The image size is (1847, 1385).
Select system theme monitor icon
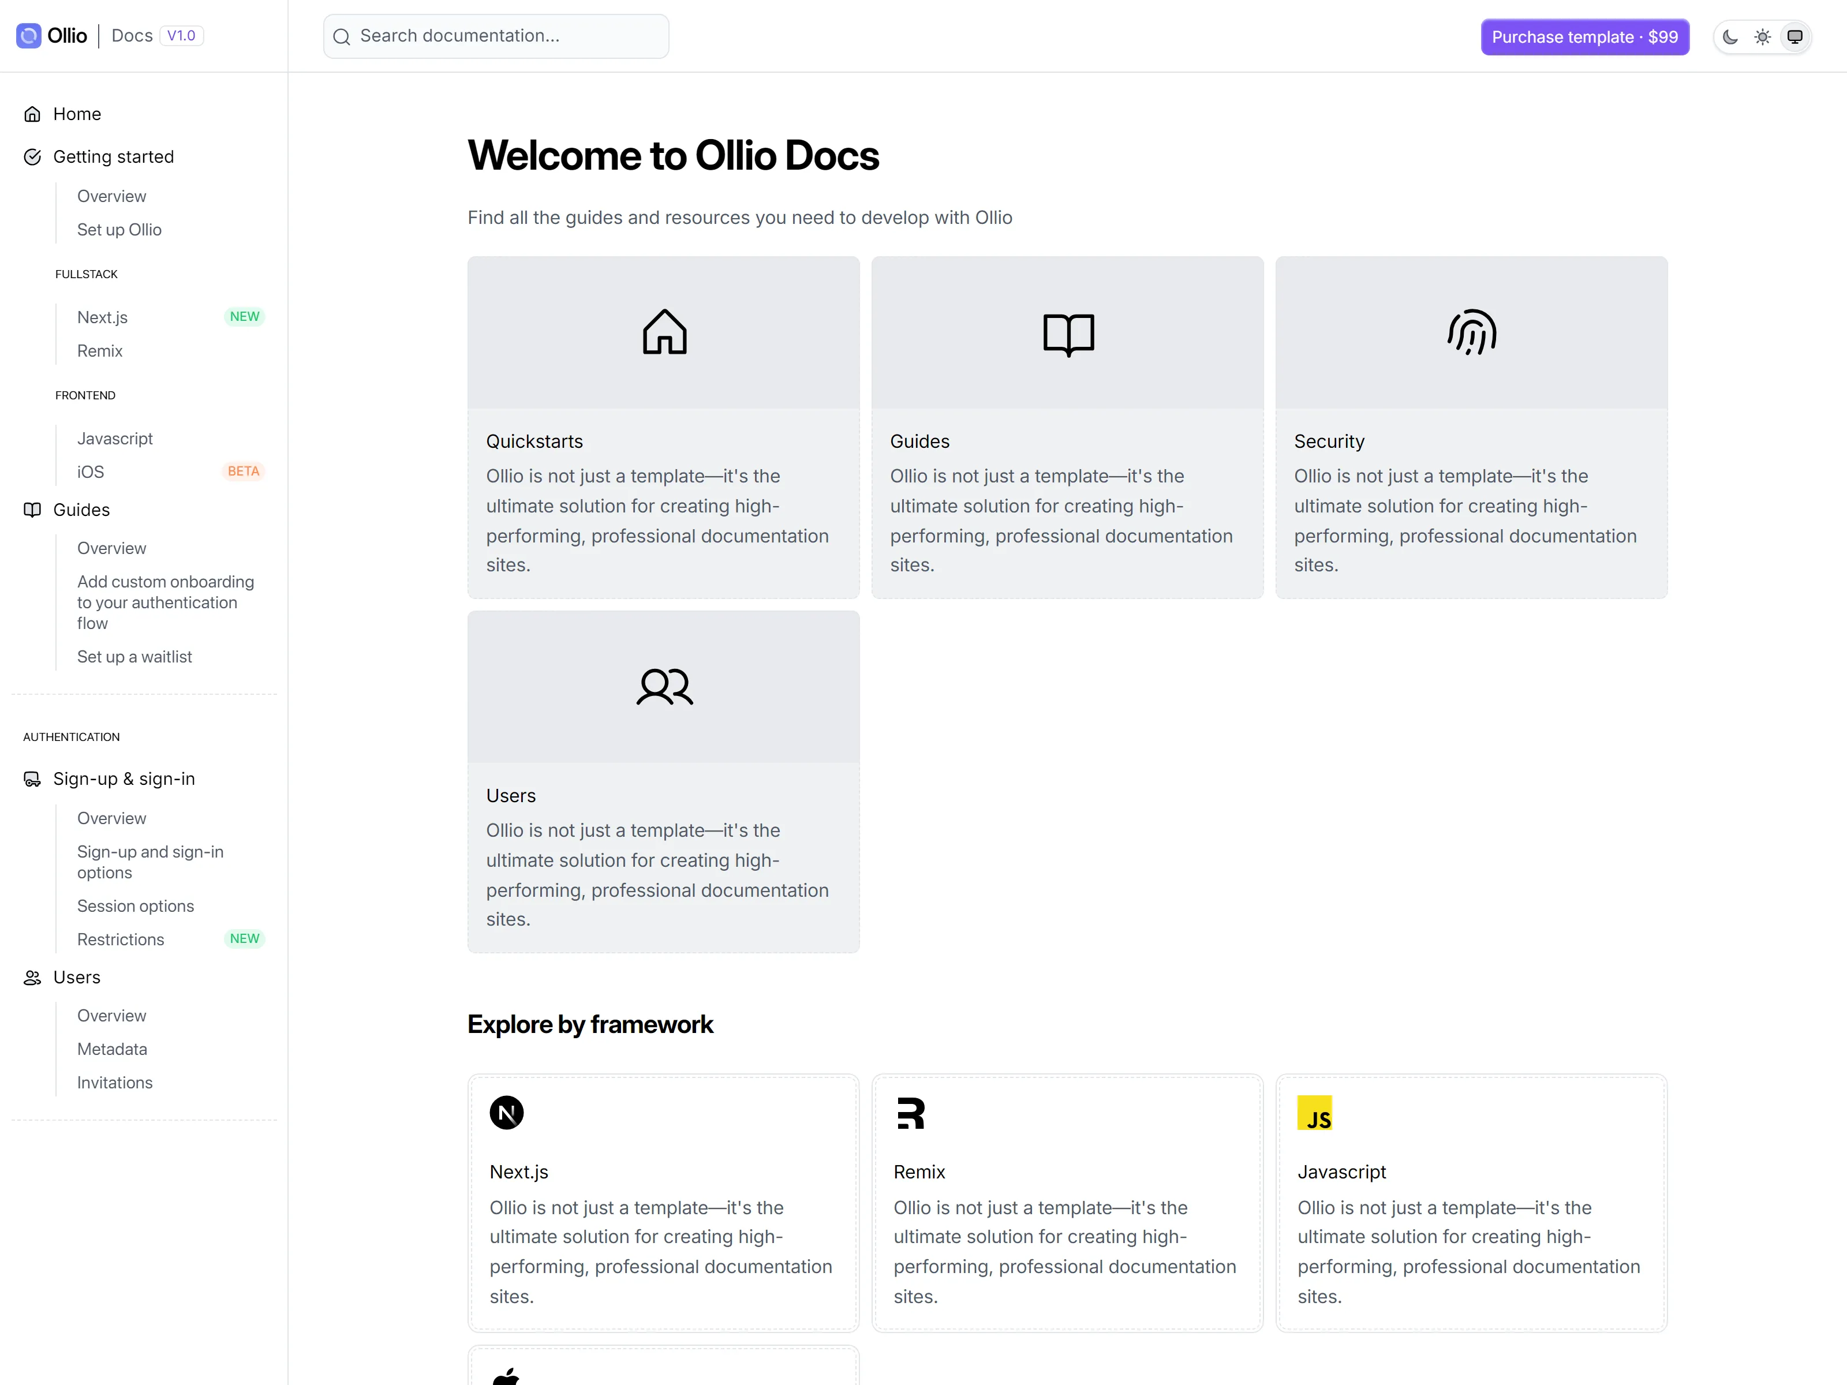pyautogui.click(x=1794, y=37)
